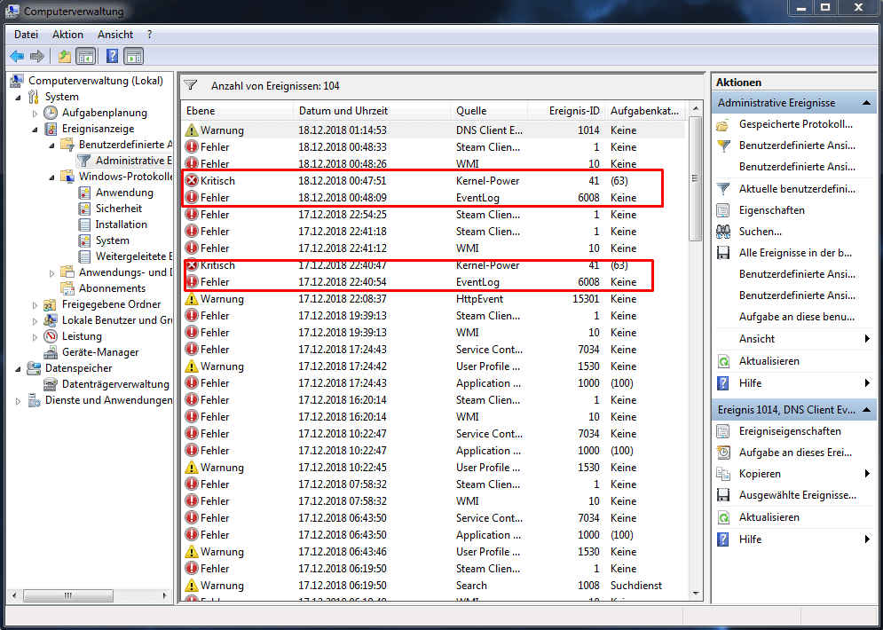Click the save icon beside Ausgewählte Ereignisse
Screen dimensions: 883x630
point(723,495)
